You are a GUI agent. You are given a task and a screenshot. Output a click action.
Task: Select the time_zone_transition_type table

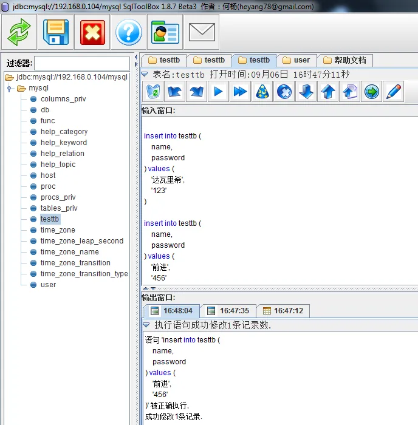84,274
